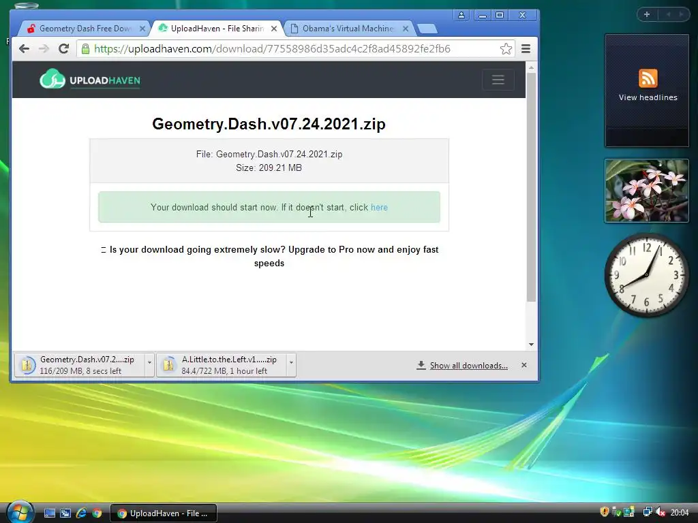
Task: Click the forward navigation arrow
Action: (44, 48)
